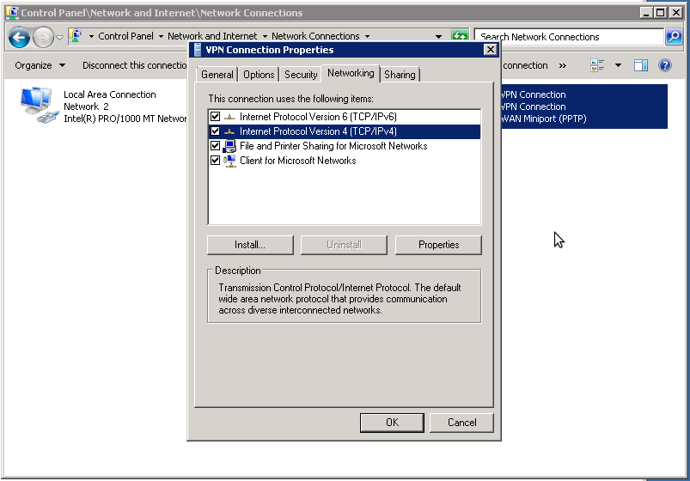Screen dimensions: 690x481
Task: Click Control Panel in address breadcrumb
Action: point(125,36)
